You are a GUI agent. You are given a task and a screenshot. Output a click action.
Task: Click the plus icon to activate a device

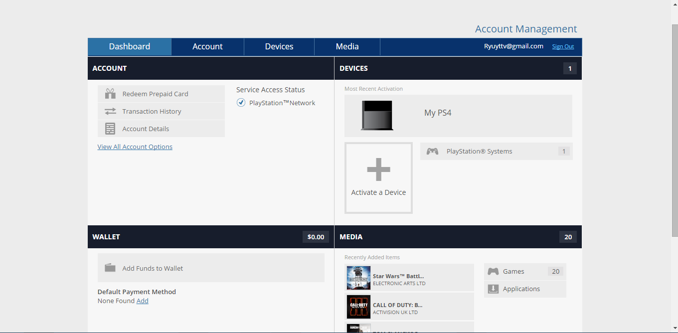tap(378, 169)
